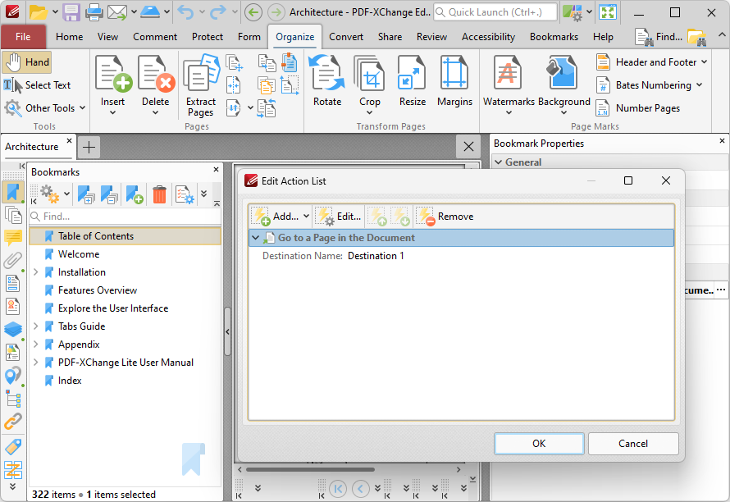
Task: Collapse the General section in Bookmark Properties
Action: tap(499, 162)
